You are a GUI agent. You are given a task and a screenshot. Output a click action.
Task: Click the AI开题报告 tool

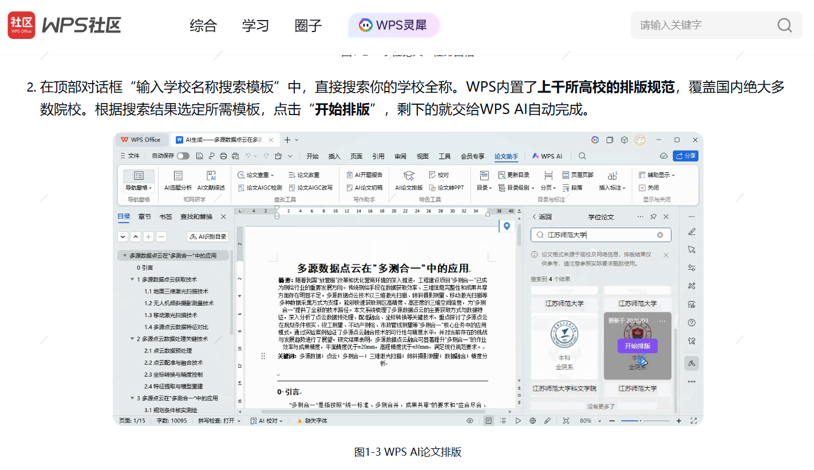365,175
